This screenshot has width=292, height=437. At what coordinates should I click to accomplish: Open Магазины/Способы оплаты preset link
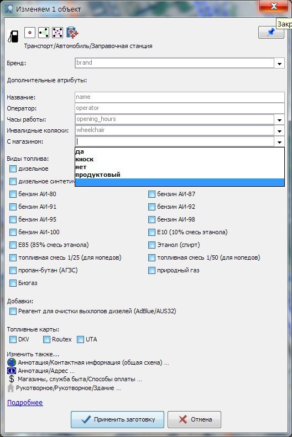click(80, 379)
